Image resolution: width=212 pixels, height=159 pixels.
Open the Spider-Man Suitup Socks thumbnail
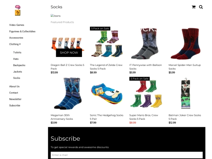pyautogui.click(x=185, y=44)
